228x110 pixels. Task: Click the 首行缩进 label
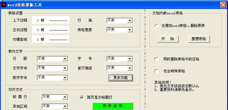coord(85,68)
